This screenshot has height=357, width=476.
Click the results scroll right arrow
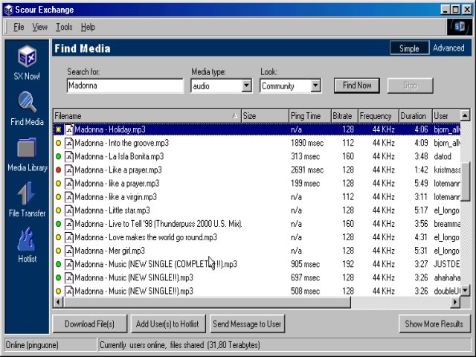pyautogui.click(x=455, y=303)
